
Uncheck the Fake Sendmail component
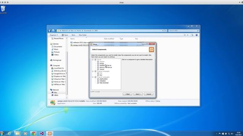coord(98,83)
